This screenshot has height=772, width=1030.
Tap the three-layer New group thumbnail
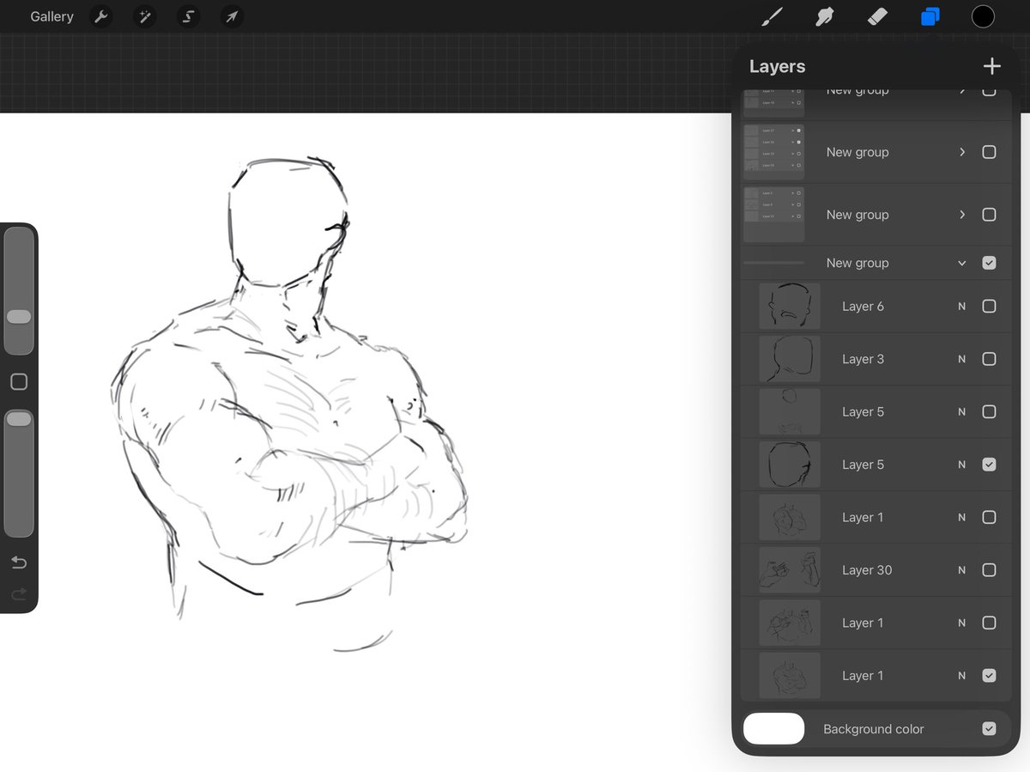[773, 215]
